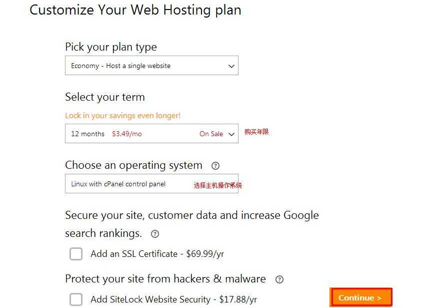The image size is (433, 308).
Task: Click the $3.49/mo price in term selector
Action: tap(126, 134)
